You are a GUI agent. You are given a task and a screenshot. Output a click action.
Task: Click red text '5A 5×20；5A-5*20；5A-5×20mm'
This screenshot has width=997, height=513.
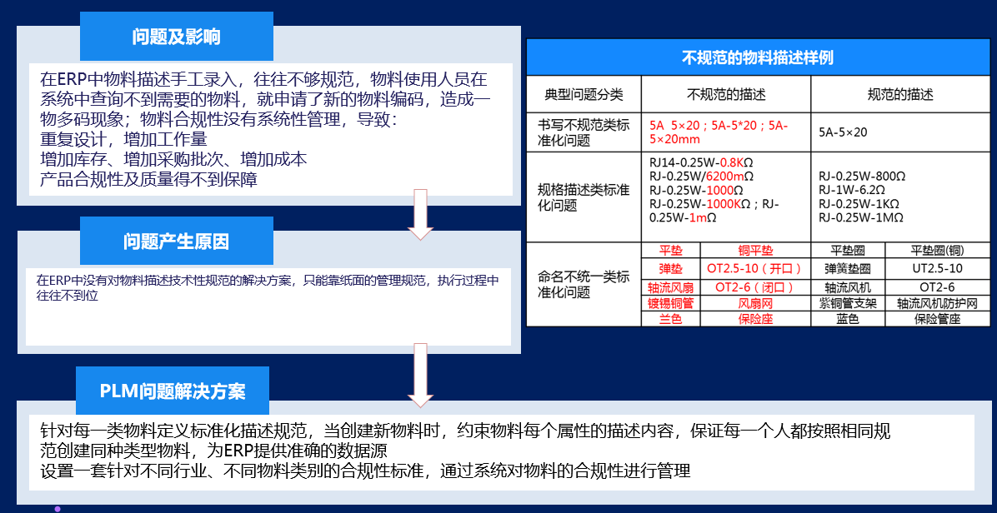tap(719, 132)
